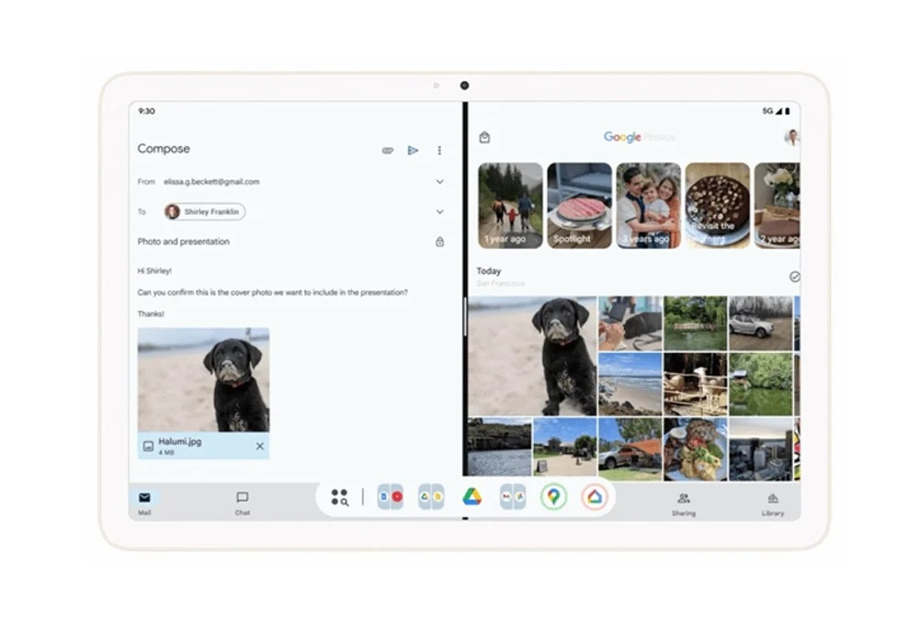
Task: Click the attach file paperclip icon
Action: [x=388, y=151]
